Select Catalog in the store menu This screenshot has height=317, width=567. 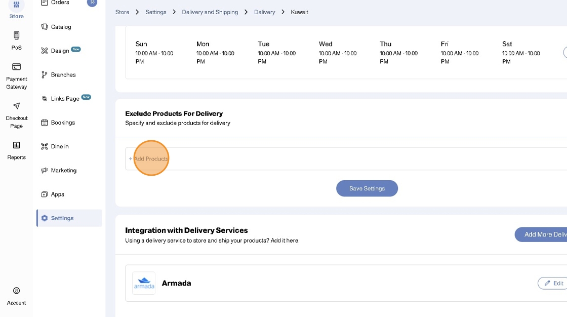61,27
